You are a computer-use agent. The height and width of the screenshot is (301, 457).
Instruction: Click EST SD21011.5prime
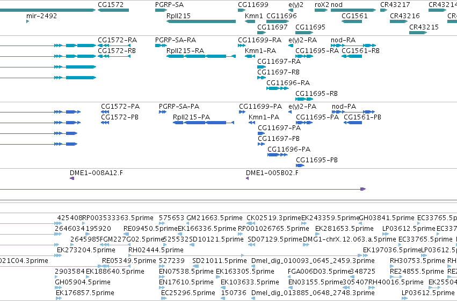click(195, 266)
